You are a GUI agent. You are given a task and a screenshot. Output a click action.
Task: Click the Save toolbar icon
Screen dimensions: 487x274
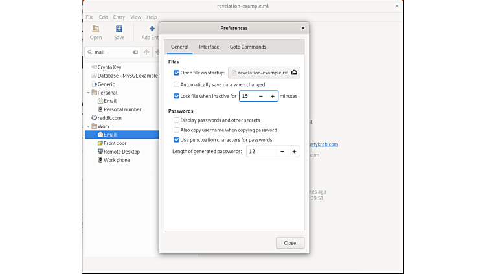point(119,29)
